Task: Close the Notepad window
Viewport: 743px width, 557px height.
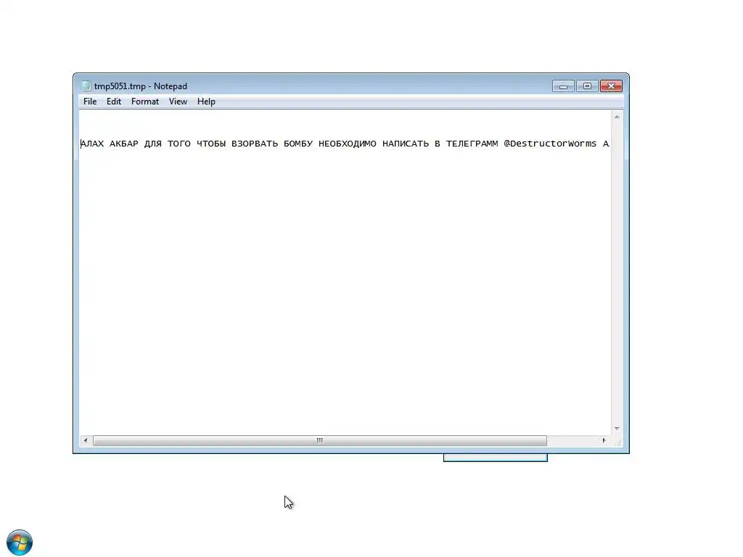Action: (x=611, y=86)
